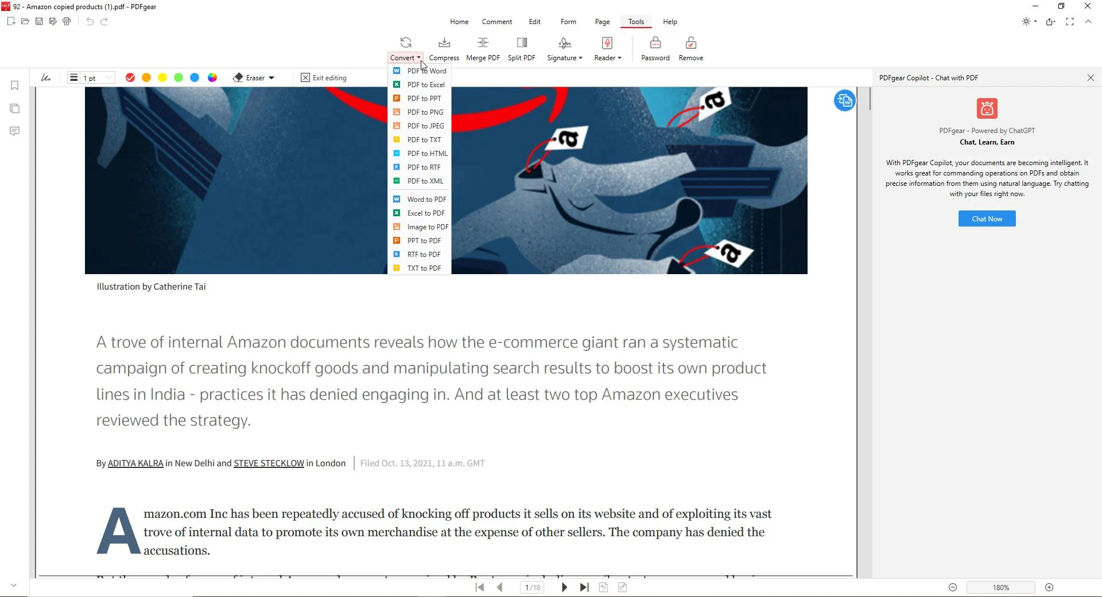Click the Password protection icon

[655, 44]
